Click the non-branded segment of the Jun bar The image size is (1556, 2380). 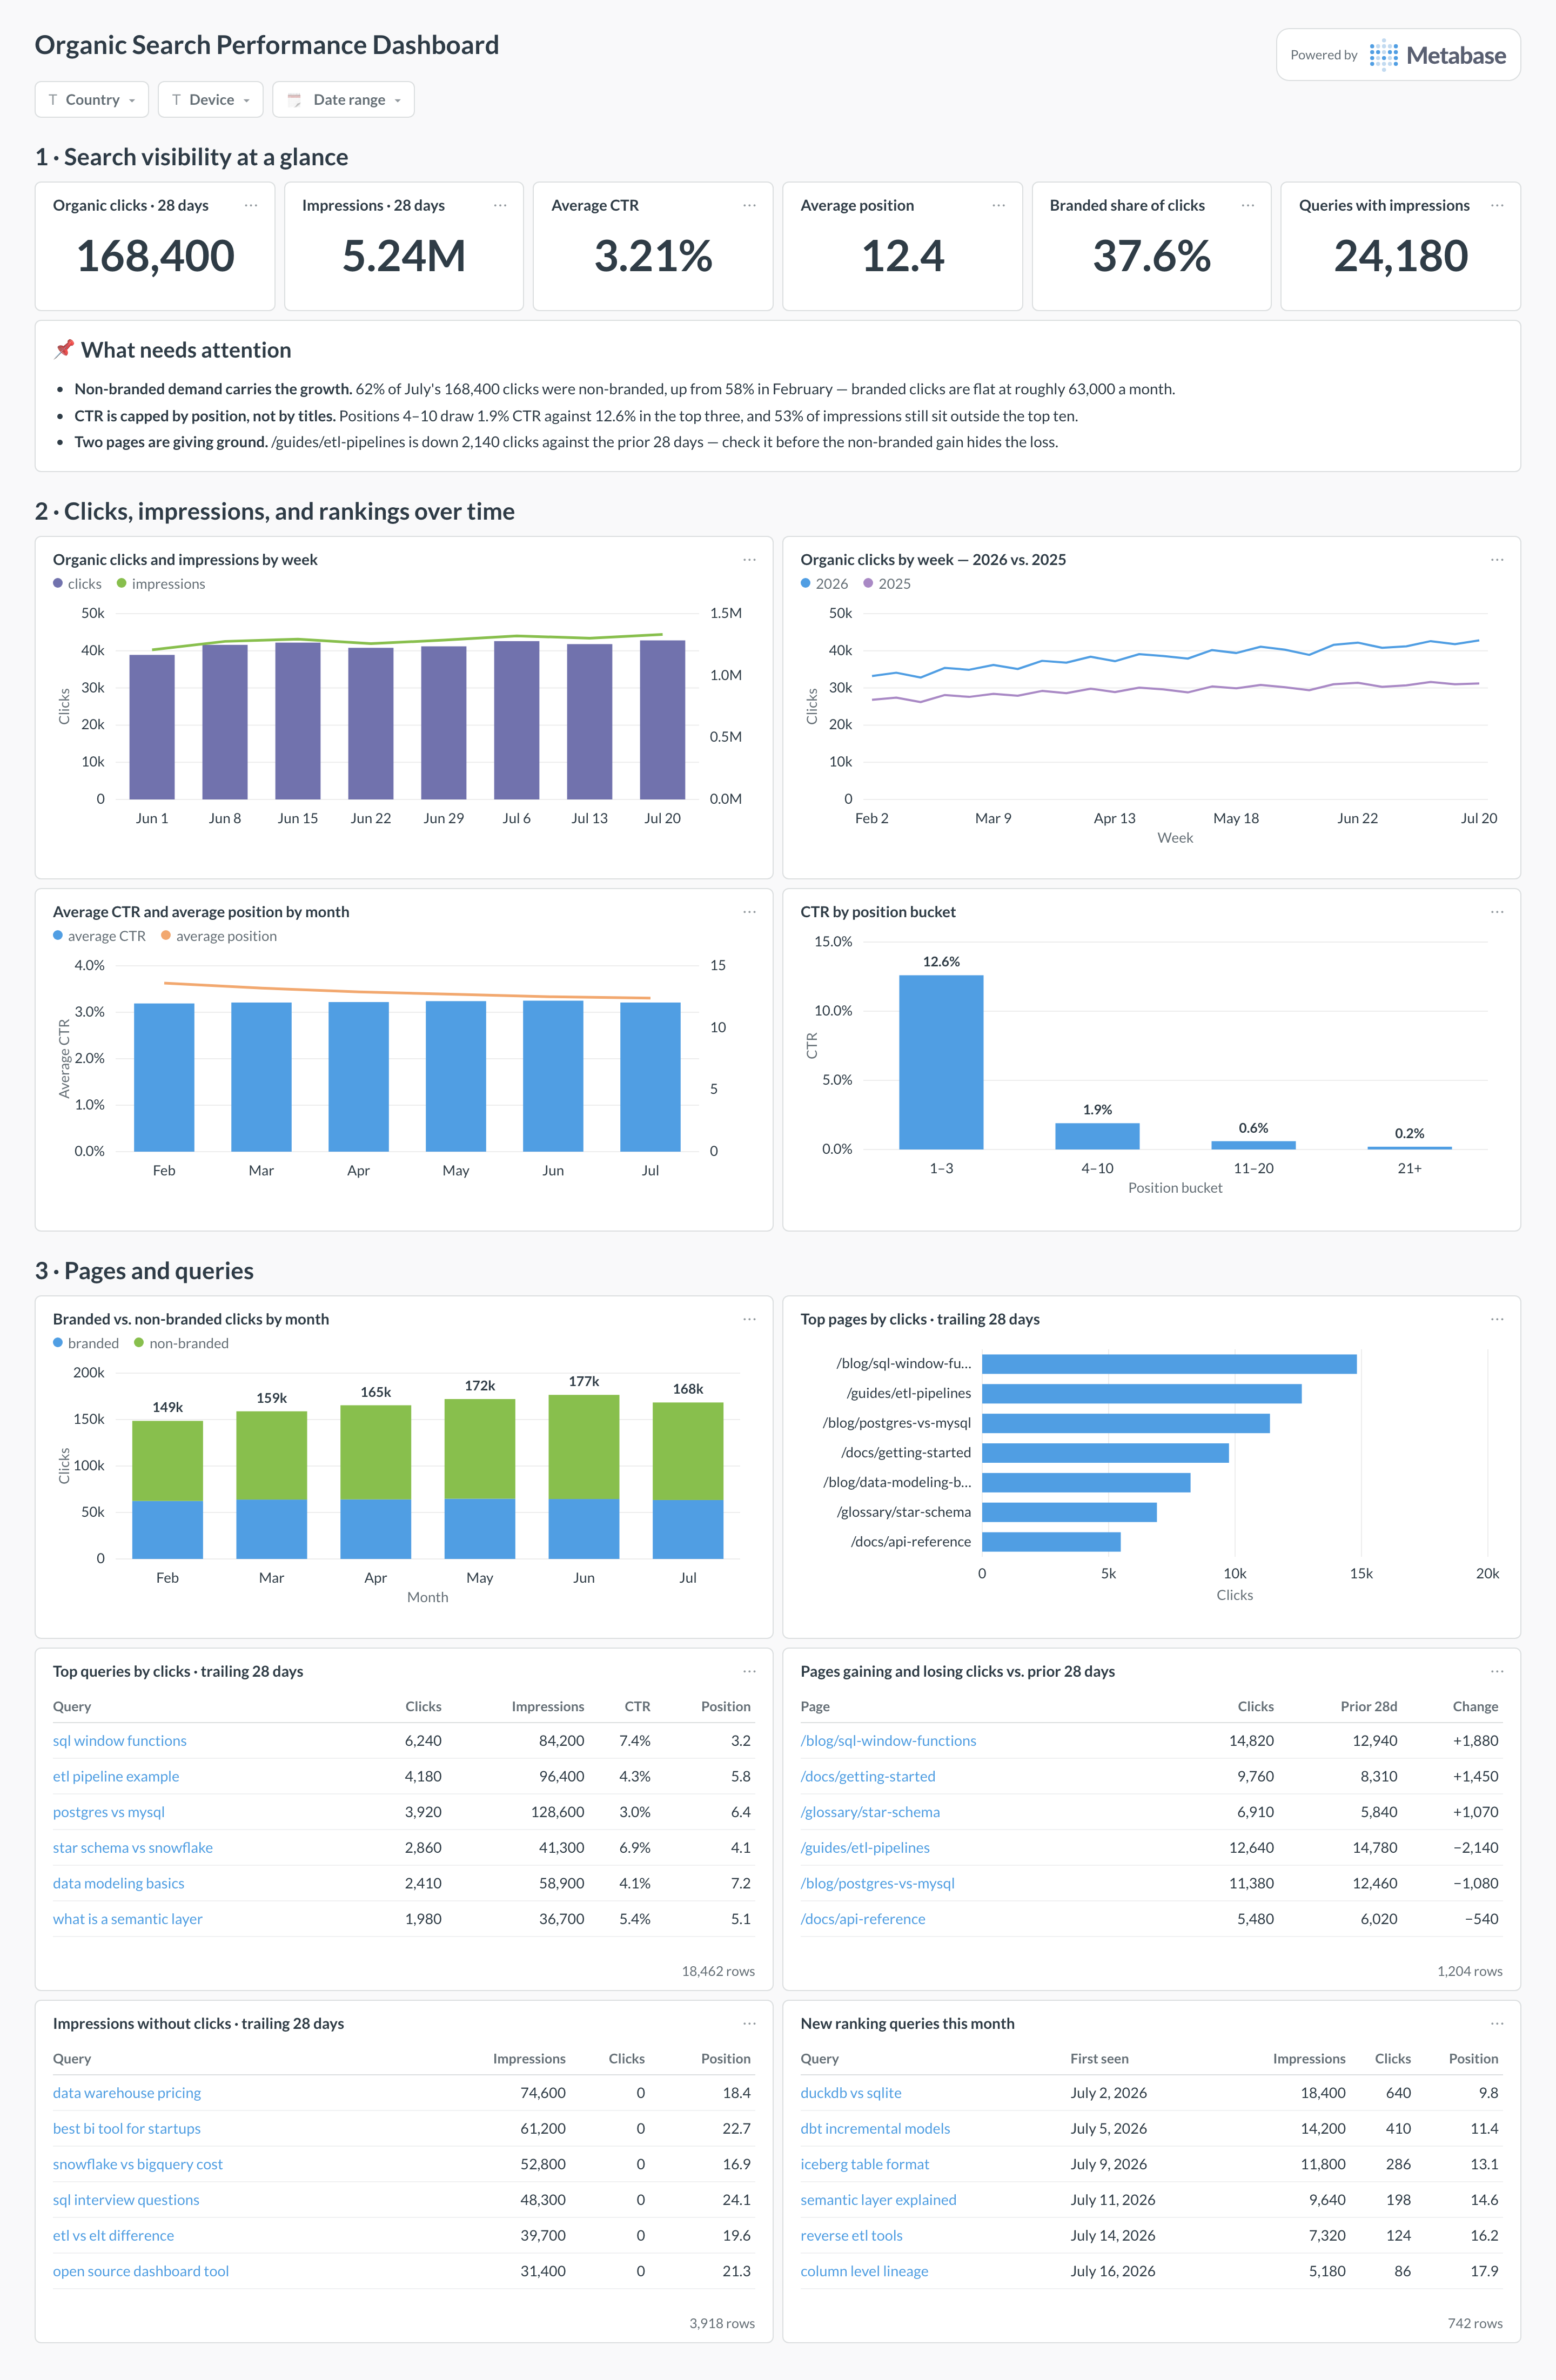coord(584,1447)
